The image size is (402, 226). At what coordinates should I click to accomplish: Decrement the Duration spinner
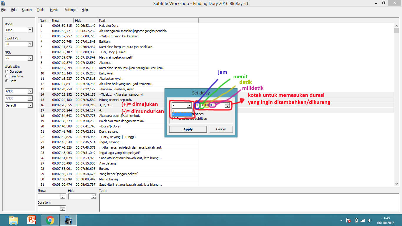63,210
